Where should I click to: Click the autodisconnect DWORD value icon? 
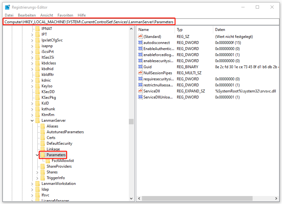(x=140, y=42)
